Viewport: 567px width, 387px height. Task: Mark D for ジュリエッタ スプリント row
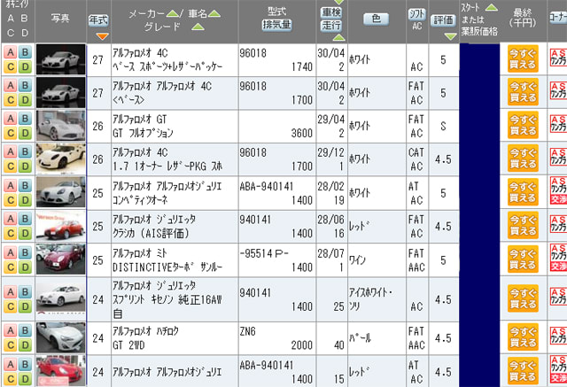click(x=25, y=306)
